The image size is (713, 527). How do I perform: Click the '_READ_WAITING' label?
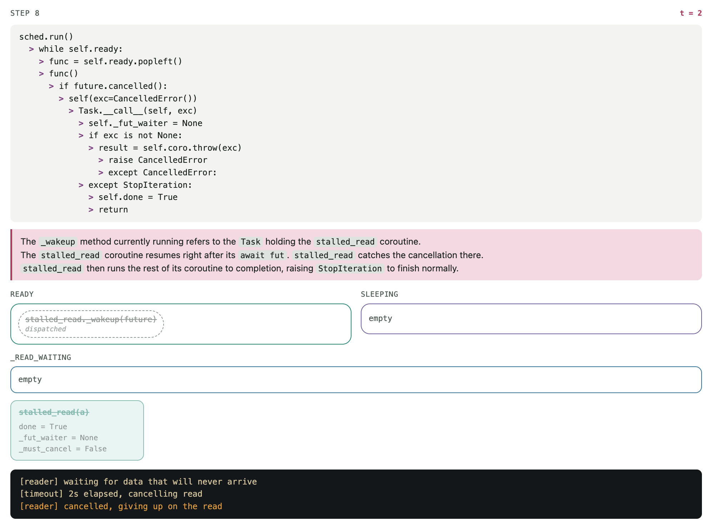point(41,357)
